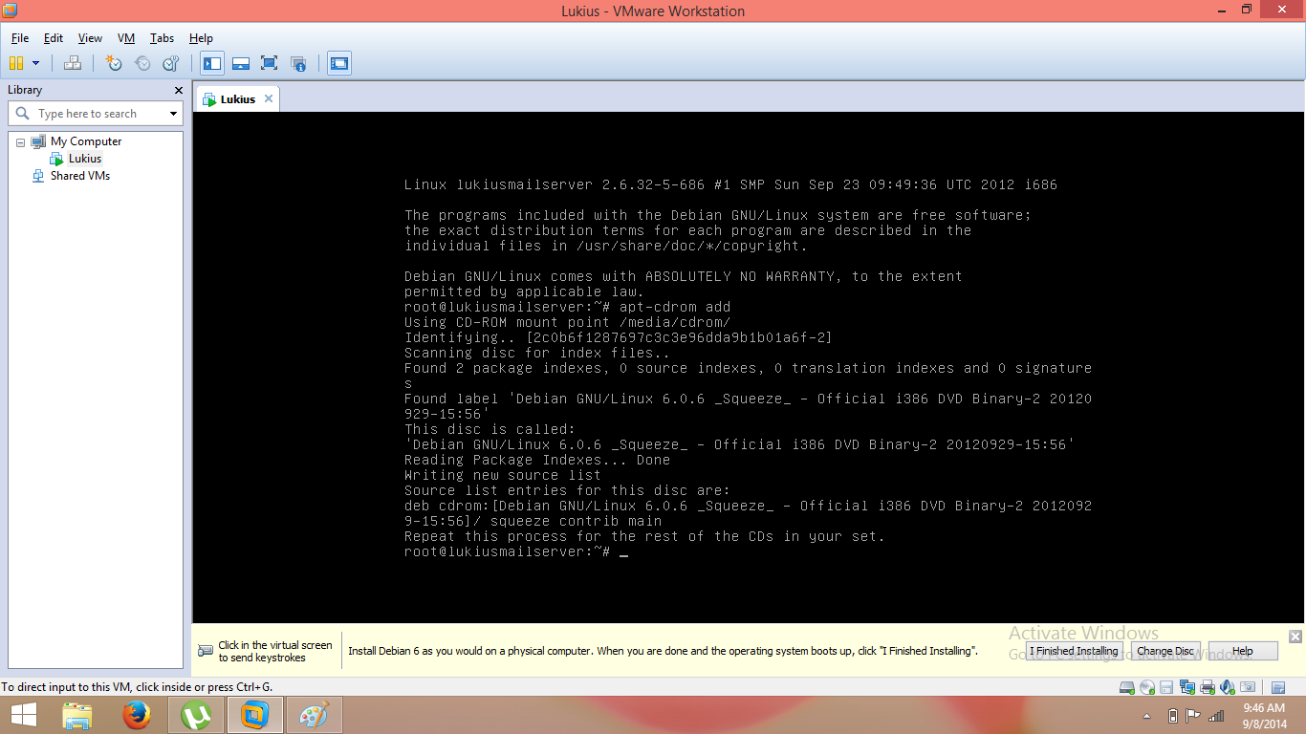Click the taskbar clock showing 9:46 AM

click(x=1264, y=715)
